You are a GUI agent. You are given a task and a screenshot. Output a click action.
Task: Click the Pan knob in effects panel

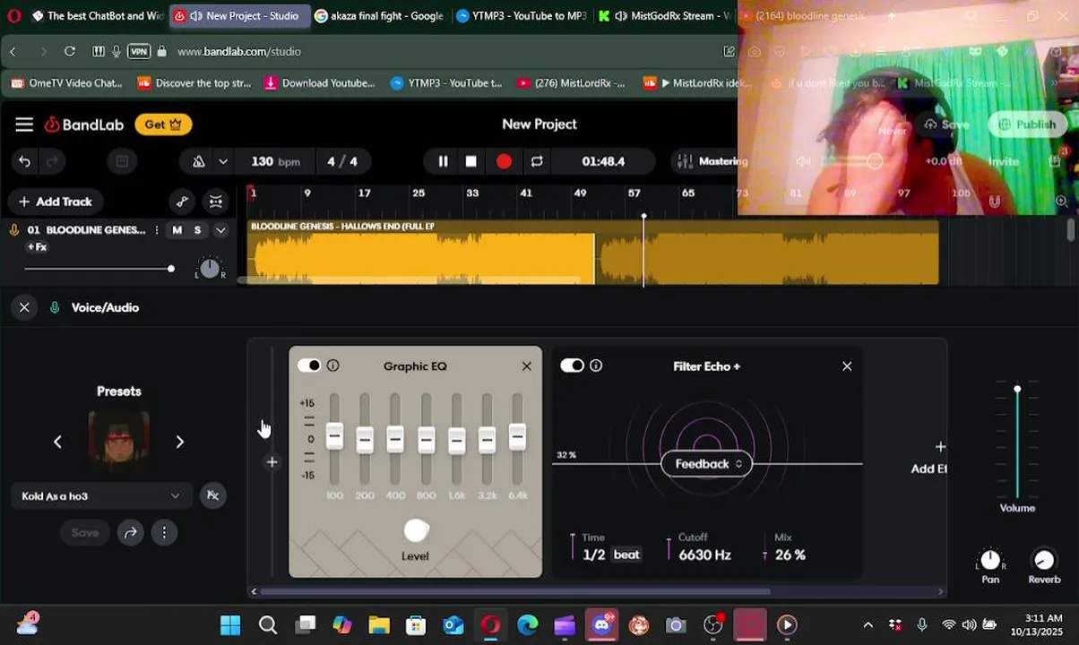click(x=990, y=560)
